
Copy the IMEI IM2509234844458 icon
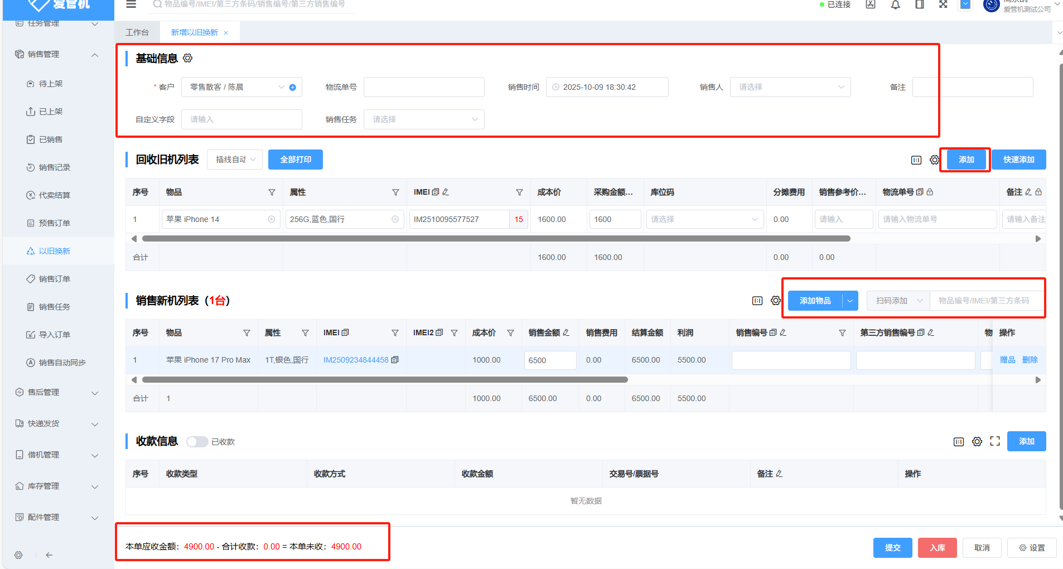(x=395, y=360)
